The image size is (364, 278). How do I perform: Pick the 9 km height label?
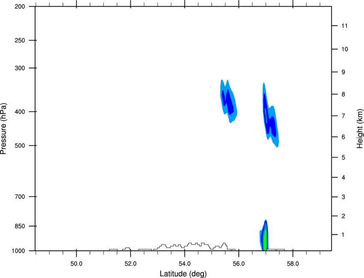(343, 72)
